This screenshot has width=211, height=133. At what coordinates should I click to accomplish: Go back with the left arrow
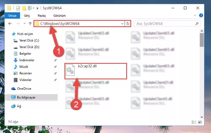(x=10, y=24)
